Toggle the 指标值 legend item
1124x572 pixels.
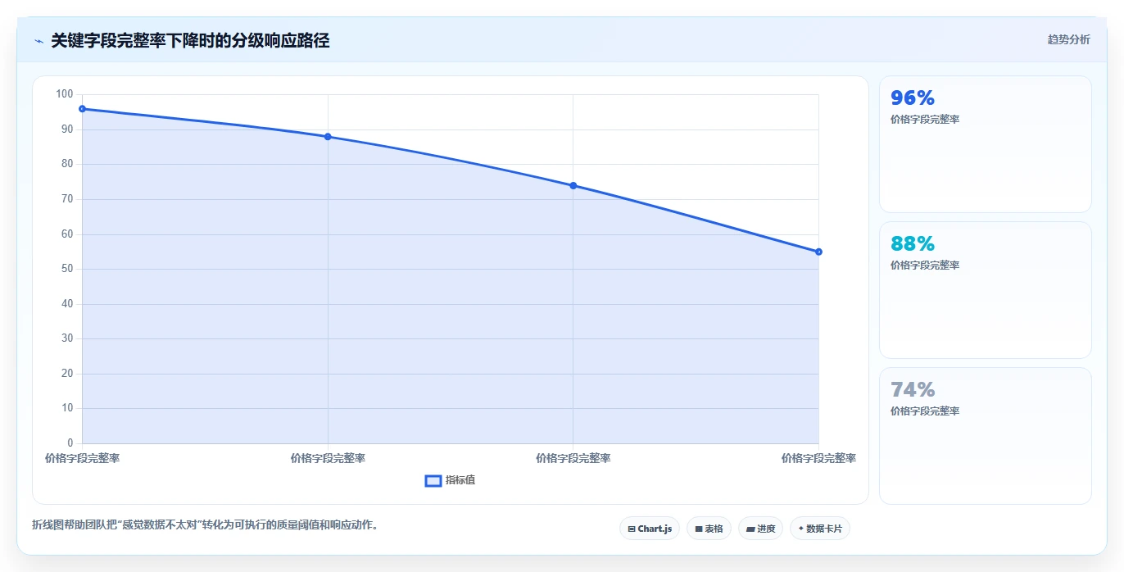[450, 480]
